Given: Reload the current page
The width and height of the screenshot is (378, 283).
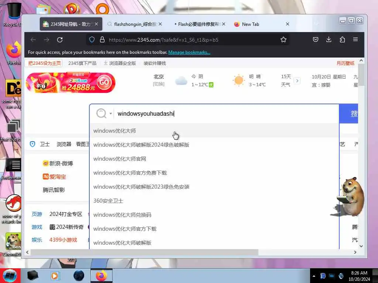Looking at the screenshot, I should click(x=60, y=40).
